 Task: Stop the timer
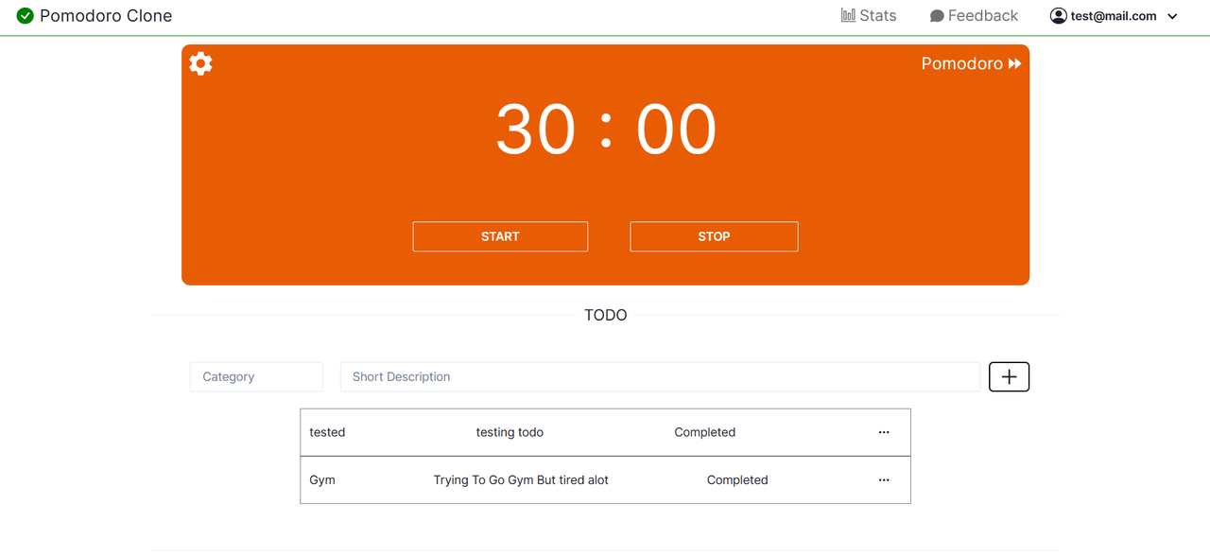tap(714, 236)
